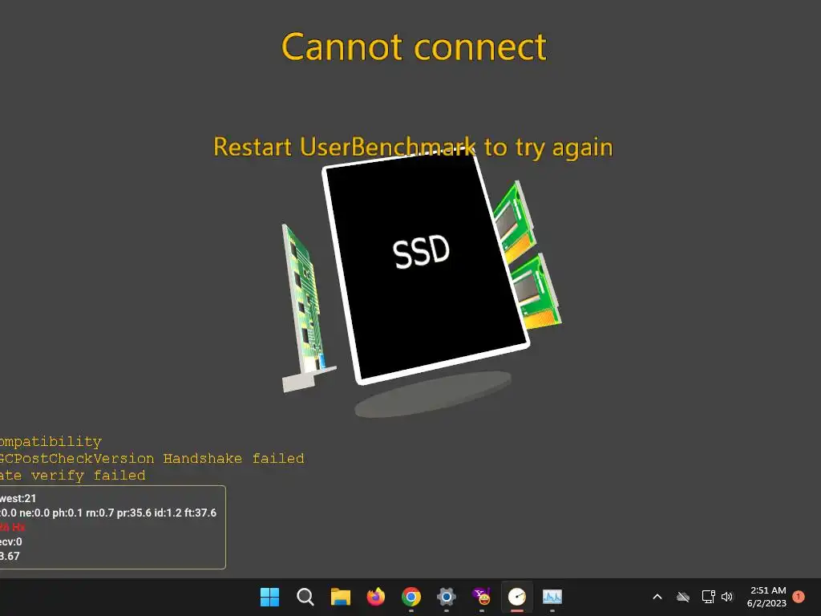
Task: Open the volume speaker tray icon
Action: click(727, 597)
